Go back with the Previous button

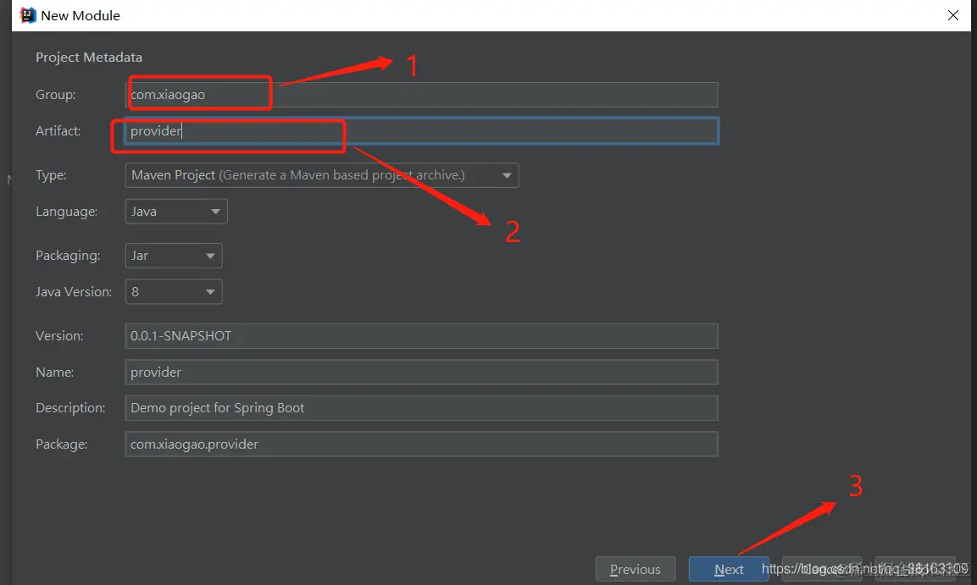click(x=636, y=569)
